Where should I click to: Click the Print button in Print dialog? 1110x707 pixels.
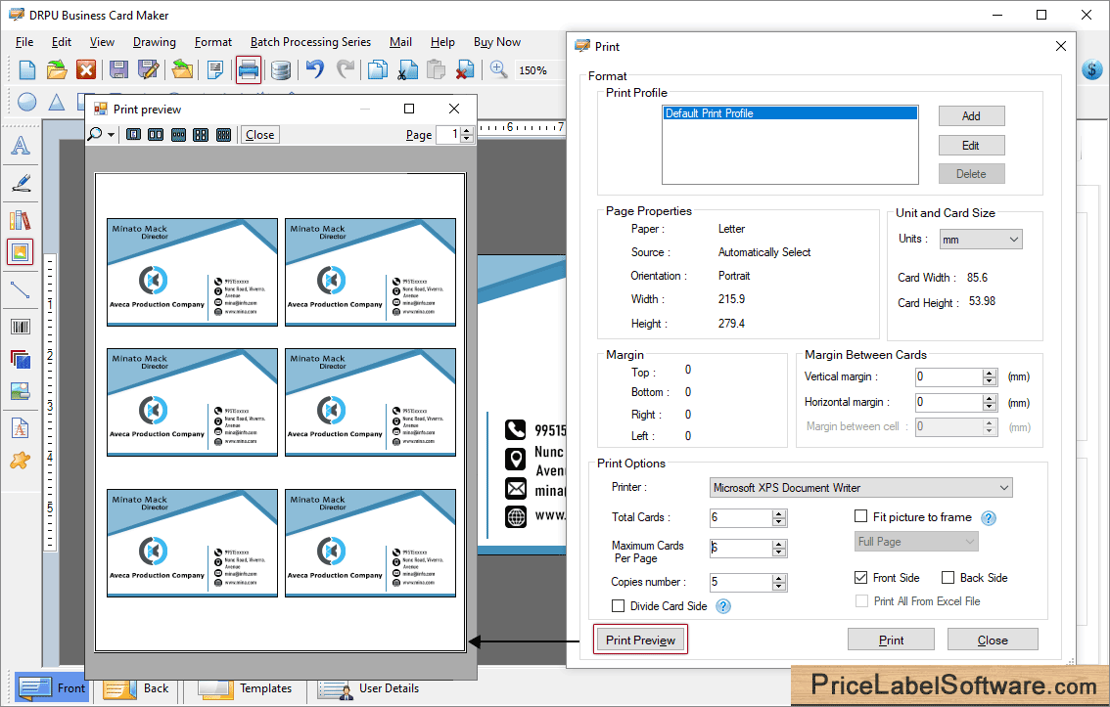click(x=892, y=640)
